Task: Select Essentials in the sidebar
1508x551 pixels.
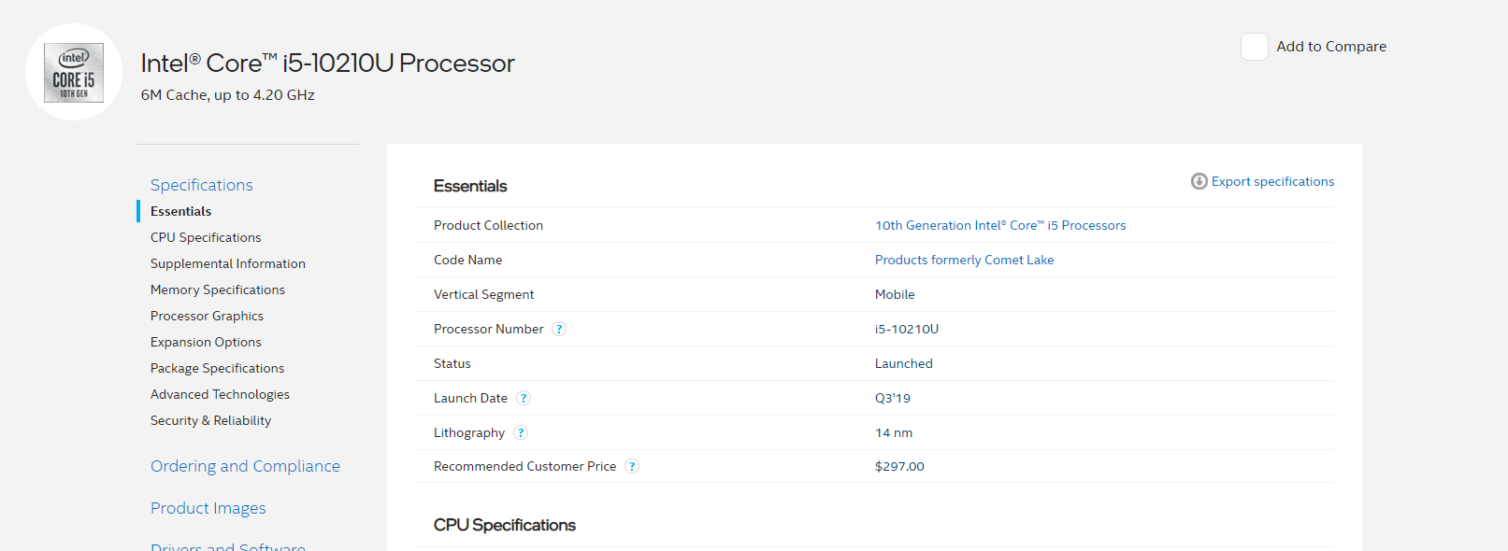Action: pos(180,211)
